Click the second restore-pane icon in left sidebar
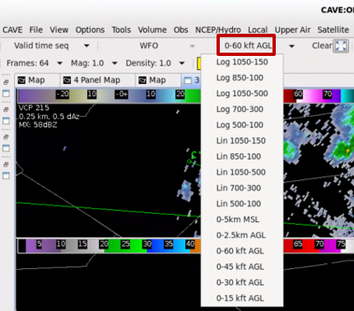Image resolution: width=354 pixels, height=311 pixels. coord(6,109)
